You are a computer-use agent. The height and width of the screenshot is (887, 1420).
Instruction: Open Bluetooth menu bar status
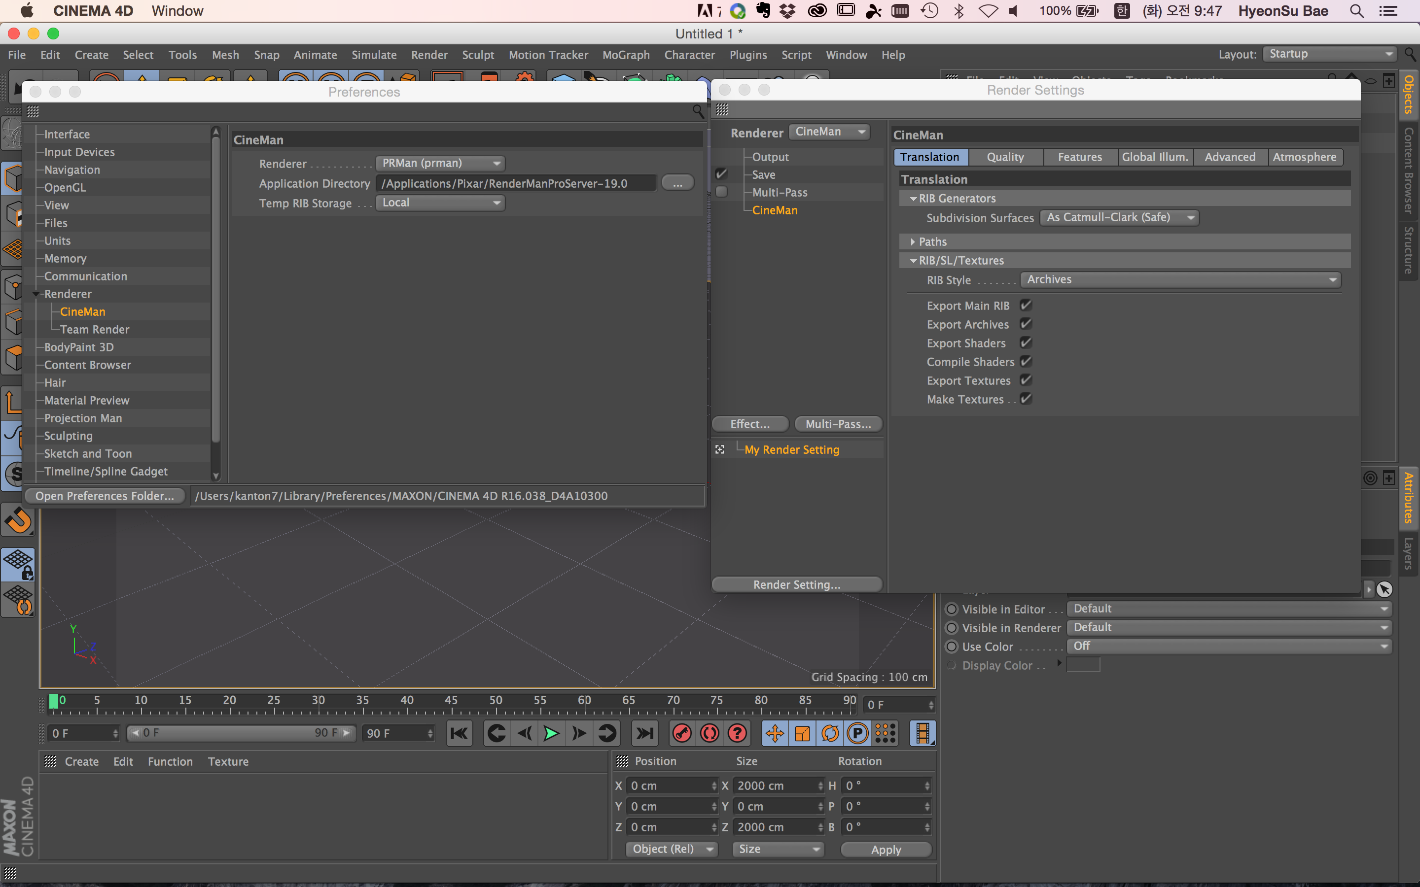(x=959, y=11)
